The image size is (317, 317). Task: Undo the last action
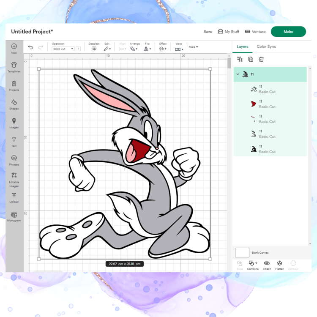(30, 47)
